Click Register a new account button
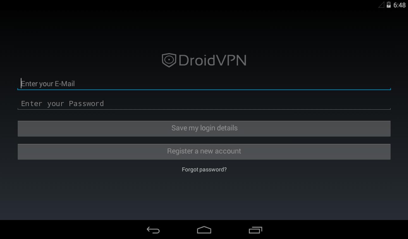The height and width of the screenshot is (239, 408). point(204,151)
